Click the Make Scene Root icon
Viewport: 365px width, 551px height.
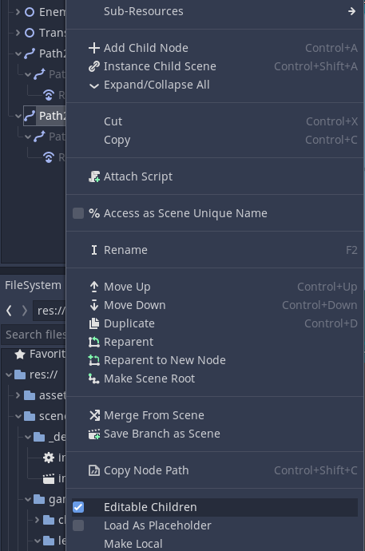click(x=93, y=379)
